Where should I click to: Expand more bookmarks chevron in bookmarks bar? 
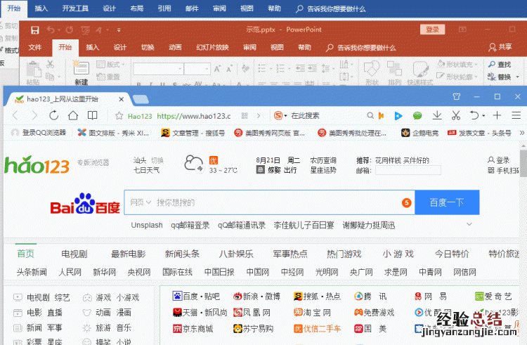click(x=521, y=133)
